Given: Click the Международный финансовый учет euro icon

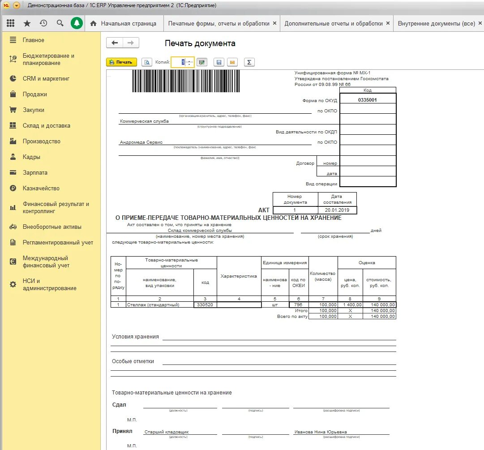Looking at the screenshot, I should click(13, 262).
